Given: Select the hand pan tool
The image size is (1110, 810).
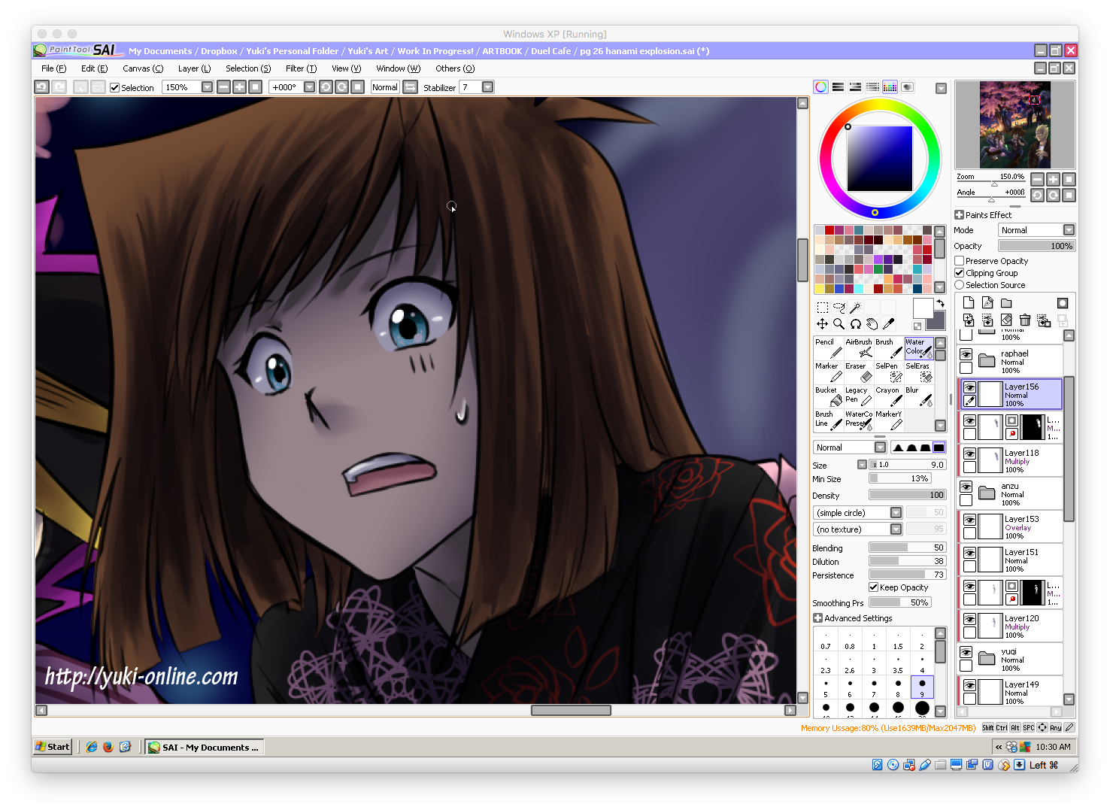Looking at the screenshot, I should 872,324.
